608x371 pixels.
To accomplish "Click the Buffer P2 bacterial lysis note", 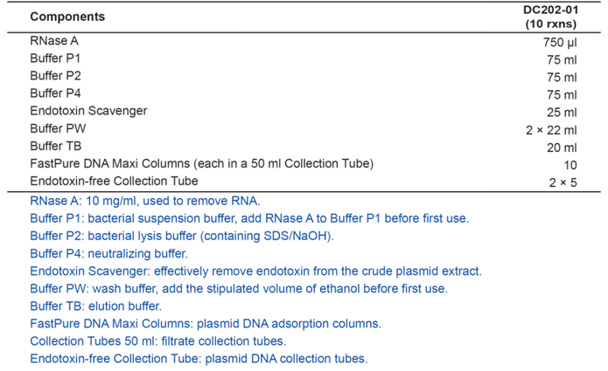I will click(x=182, y=236).
